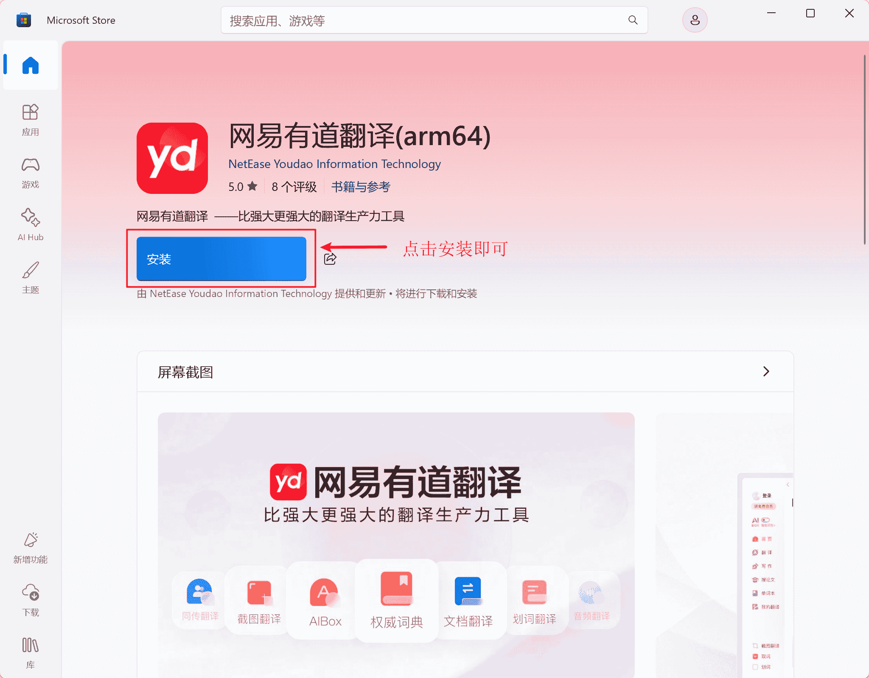The width and height of the screenshot is (869, 678).
Task: Click the yd app icon thumbnail
Action: (x=172, y=158)
